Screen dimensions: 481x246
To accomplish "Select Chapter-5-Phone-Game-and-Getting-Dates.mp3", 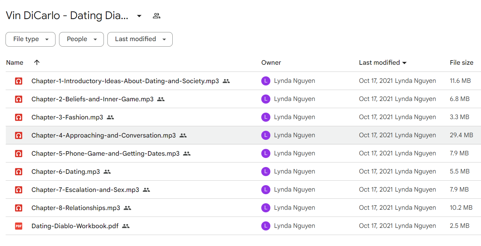I will pos(105,153).
